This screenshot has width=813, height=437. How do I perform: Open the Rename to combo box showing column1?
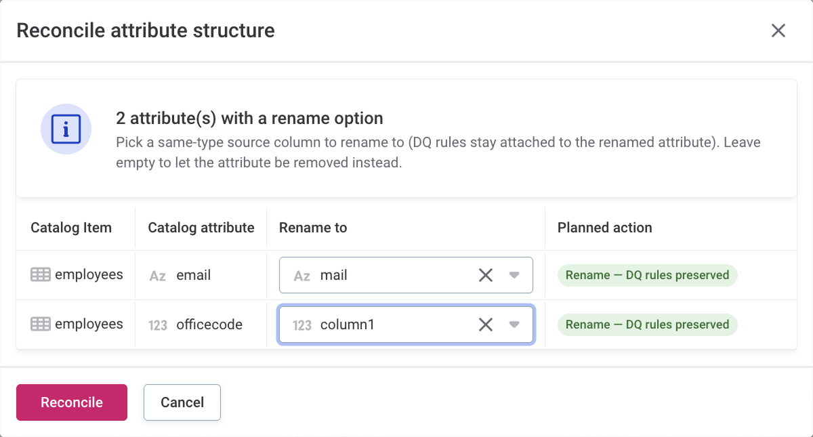click(406, 325)
